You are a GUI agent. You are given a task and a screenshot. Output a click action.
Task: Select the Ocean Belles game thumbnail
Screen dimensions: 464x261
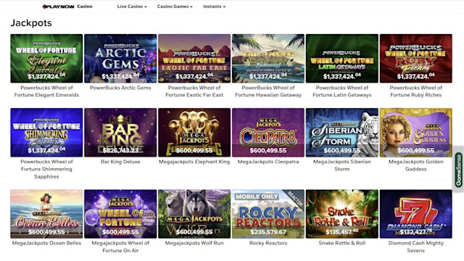click(46, 214)
